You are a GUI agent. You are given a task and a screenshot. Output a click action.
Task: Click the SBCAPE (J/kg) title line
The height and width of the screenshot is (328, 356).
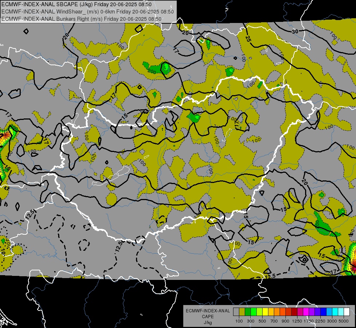click(76, 4)
